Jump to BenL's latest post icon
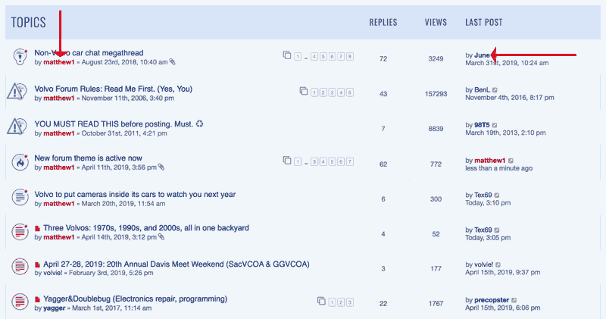Viewport: 606px width, 319px height. coord(495,89)
